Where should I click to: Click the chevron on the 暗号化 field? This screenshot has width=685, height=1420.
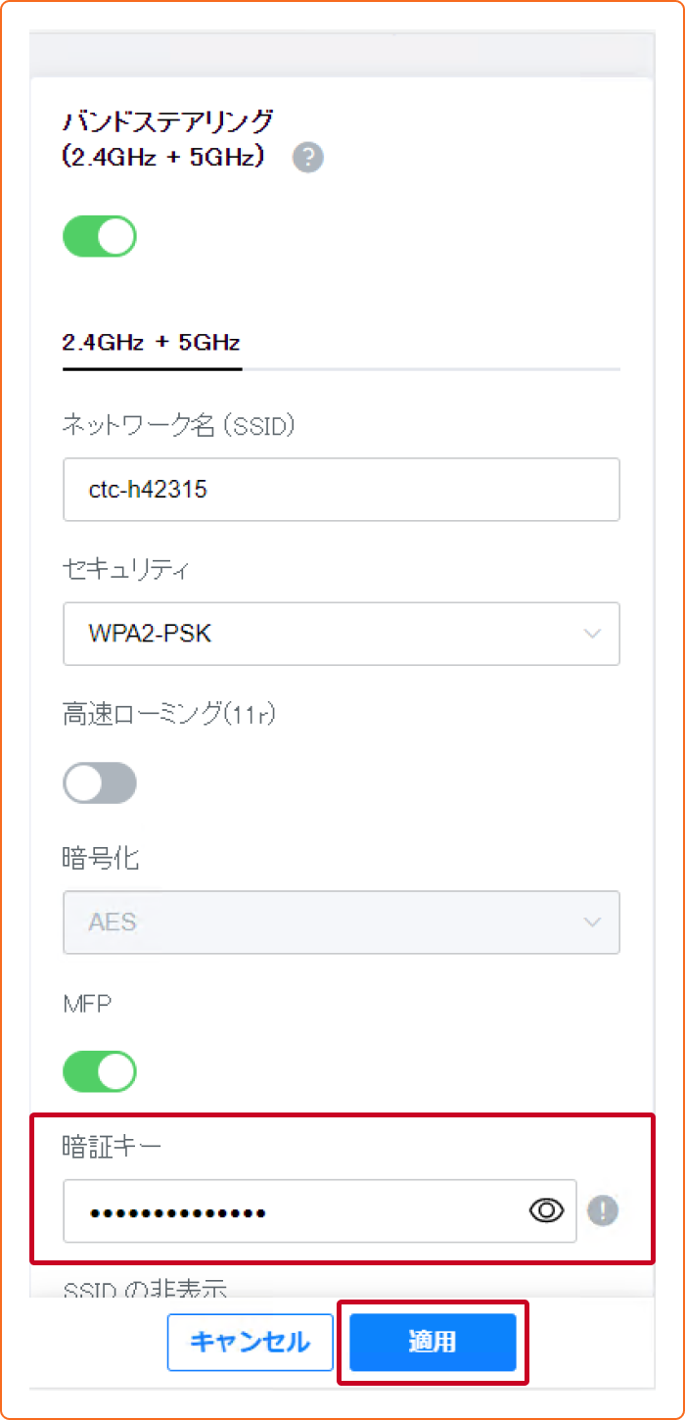point(592,922)
